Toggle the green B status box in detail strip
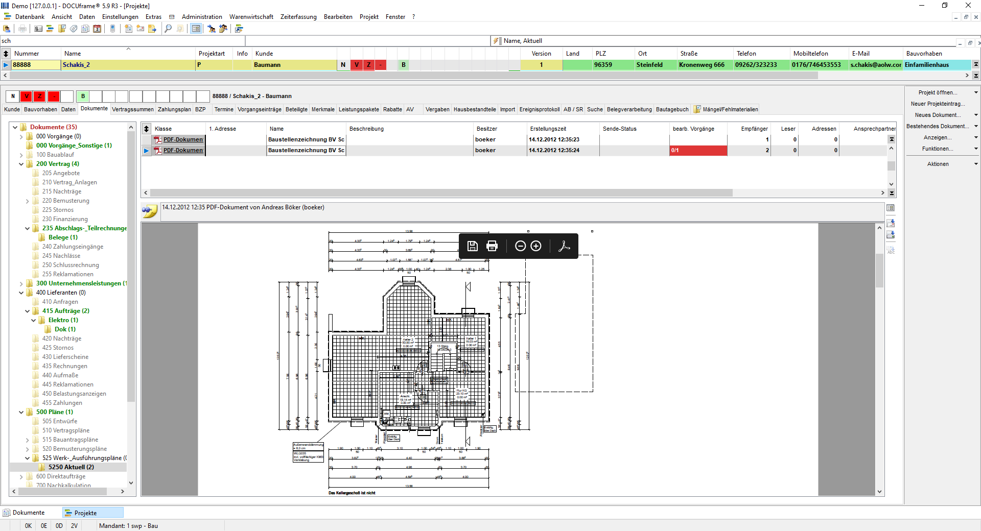Image resolution: width=981 pixels, height=531 pixels. click(83, 96)
